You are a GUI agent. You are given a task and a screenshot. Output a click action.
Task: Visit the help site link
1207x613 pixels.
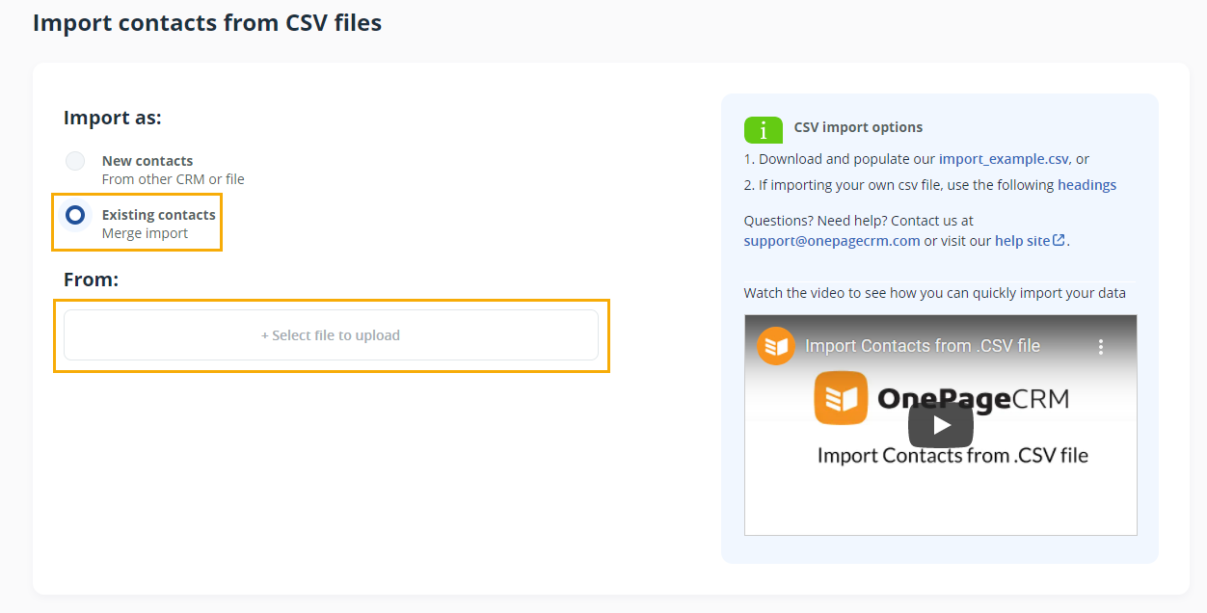1022,241
